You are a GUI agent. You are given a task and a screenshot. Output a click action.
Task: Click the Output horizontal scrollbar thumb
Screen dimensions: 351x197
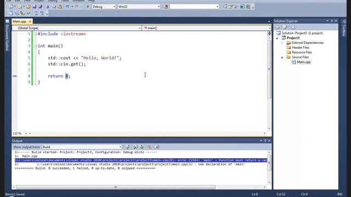click(116, 187)
